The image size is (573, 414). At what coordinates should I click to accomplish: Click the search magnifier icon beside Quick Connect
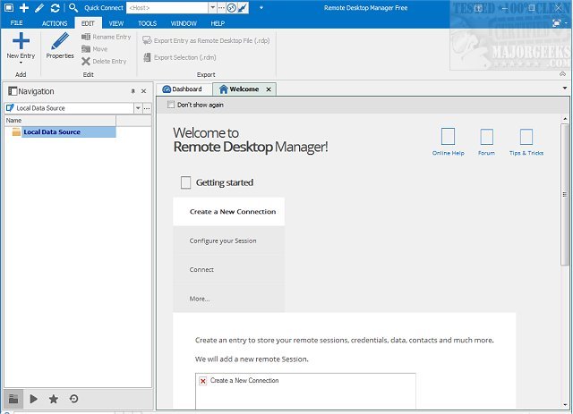pyautogui.click(x=73, y=7)
